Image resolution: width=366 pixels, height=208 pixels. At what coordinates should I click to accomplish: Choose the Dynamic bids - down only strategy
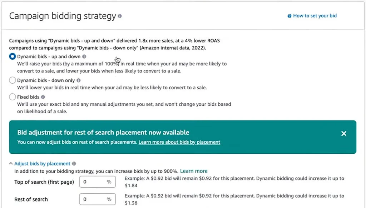(12, 80)
